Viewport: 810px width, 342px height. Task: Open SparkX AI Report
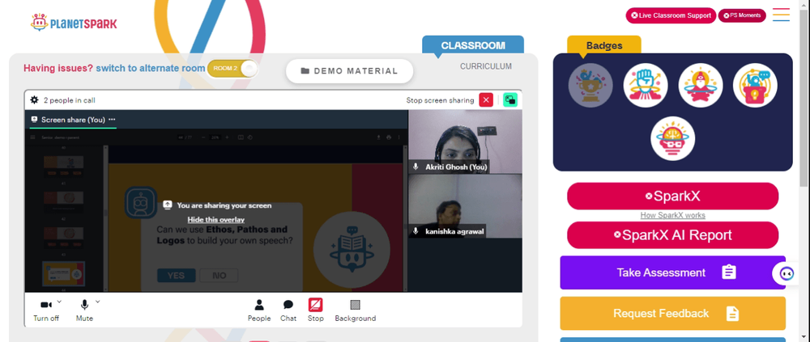point(672,235)
